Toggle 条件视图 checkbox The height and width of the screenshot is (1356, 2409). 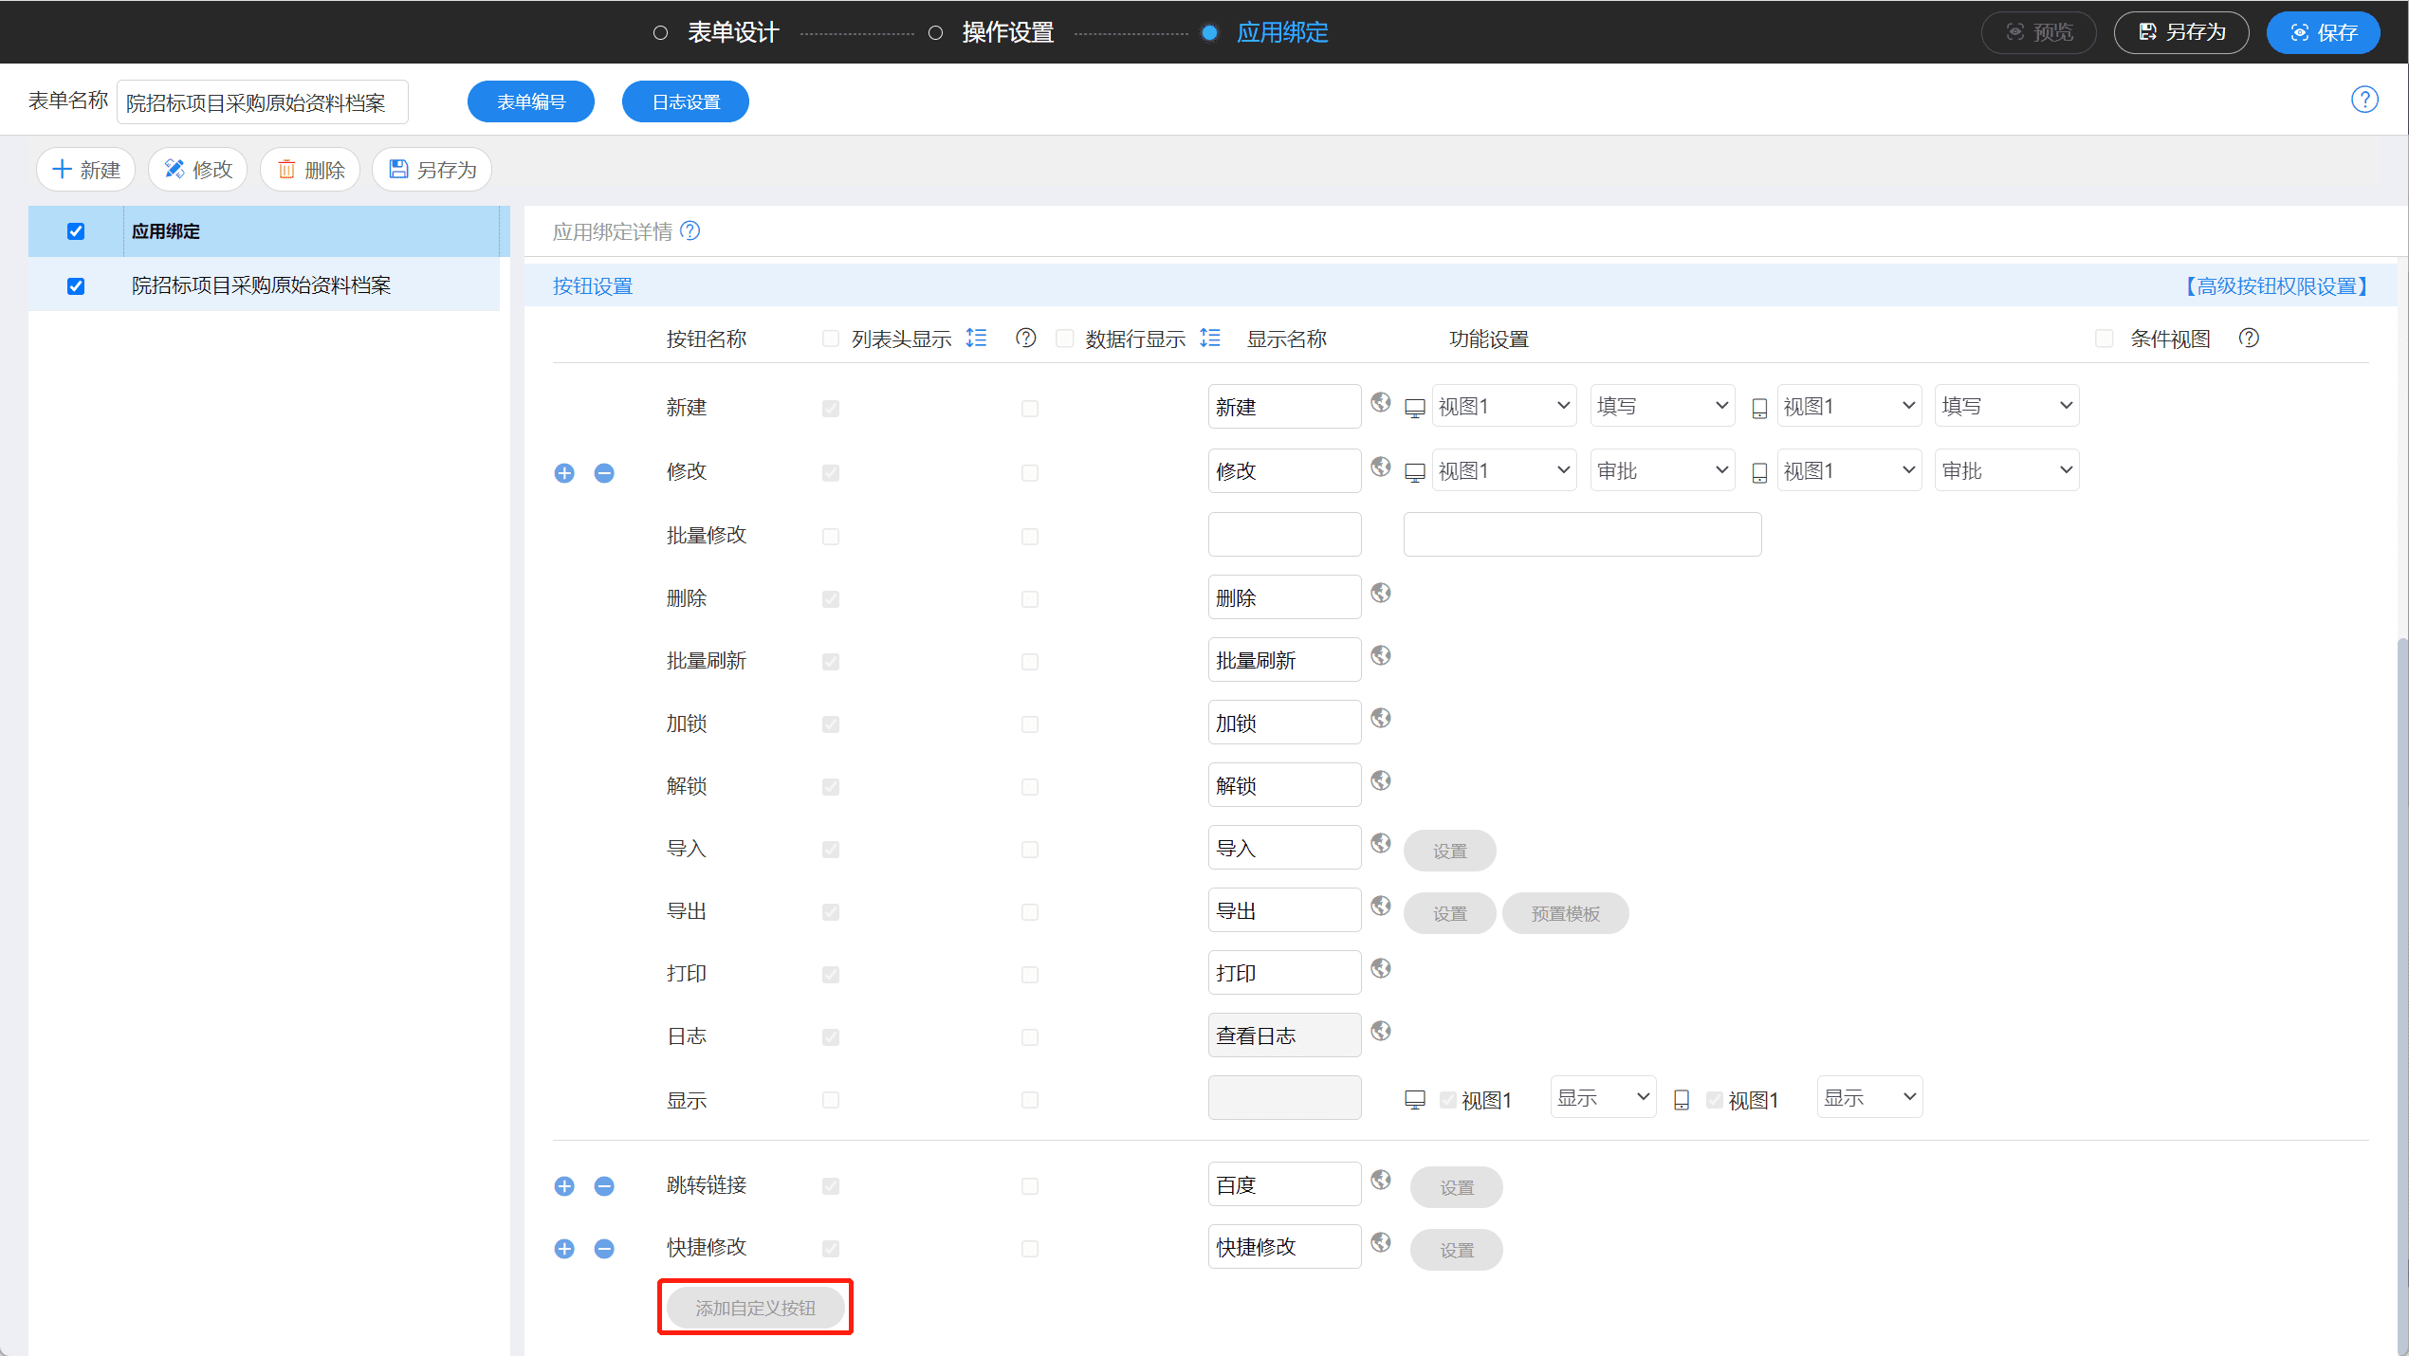coord(2105,339)
